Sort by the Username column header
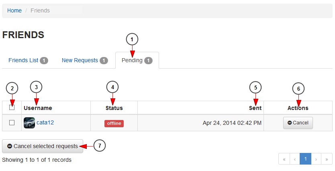This screenshot has height=171, width=335. (38, 108)
